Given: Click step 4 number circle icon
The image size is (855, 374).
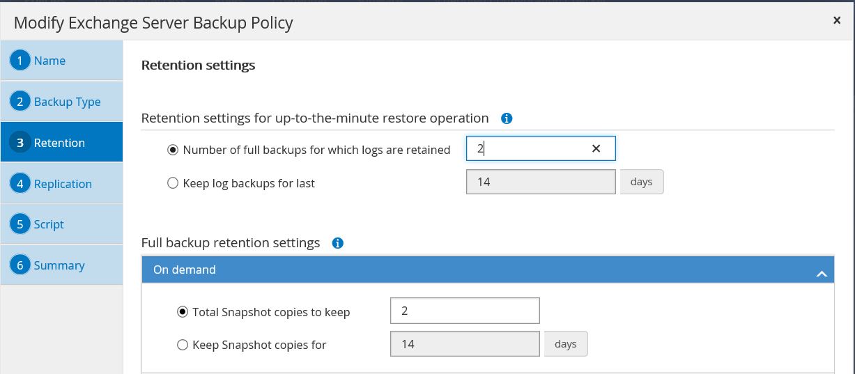Looking at the screenshot, I should [20, 184].
